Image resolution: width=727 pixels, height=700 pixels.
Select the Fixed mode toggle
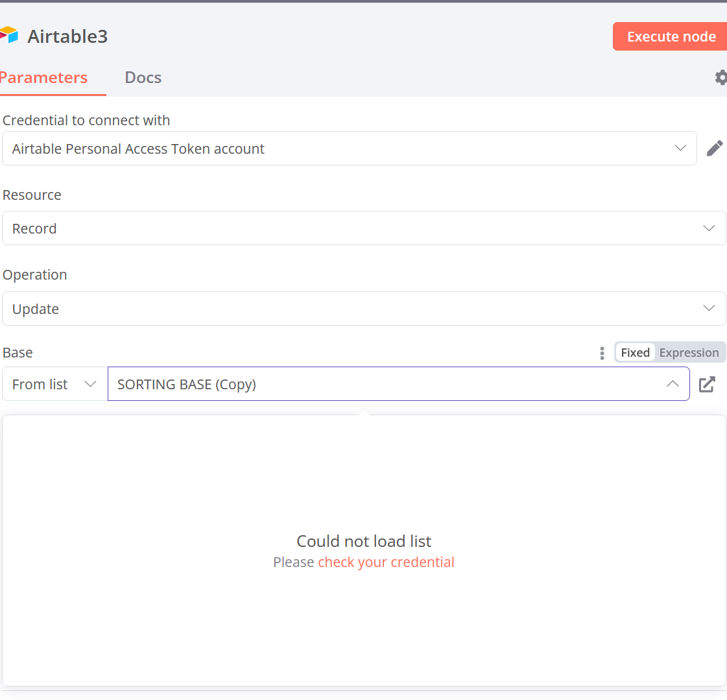point(635,353)
